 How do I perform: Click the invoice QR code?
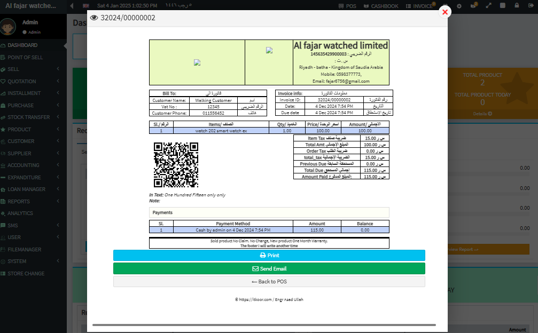(x=176, y=165)
